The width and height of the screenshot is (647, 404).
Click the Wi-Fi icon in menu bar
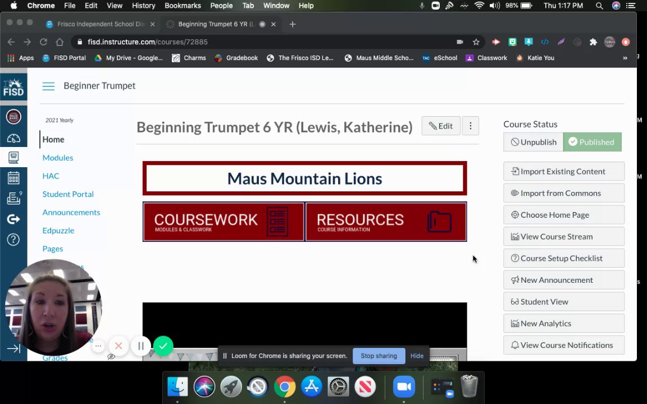click(x=479, y=6)
